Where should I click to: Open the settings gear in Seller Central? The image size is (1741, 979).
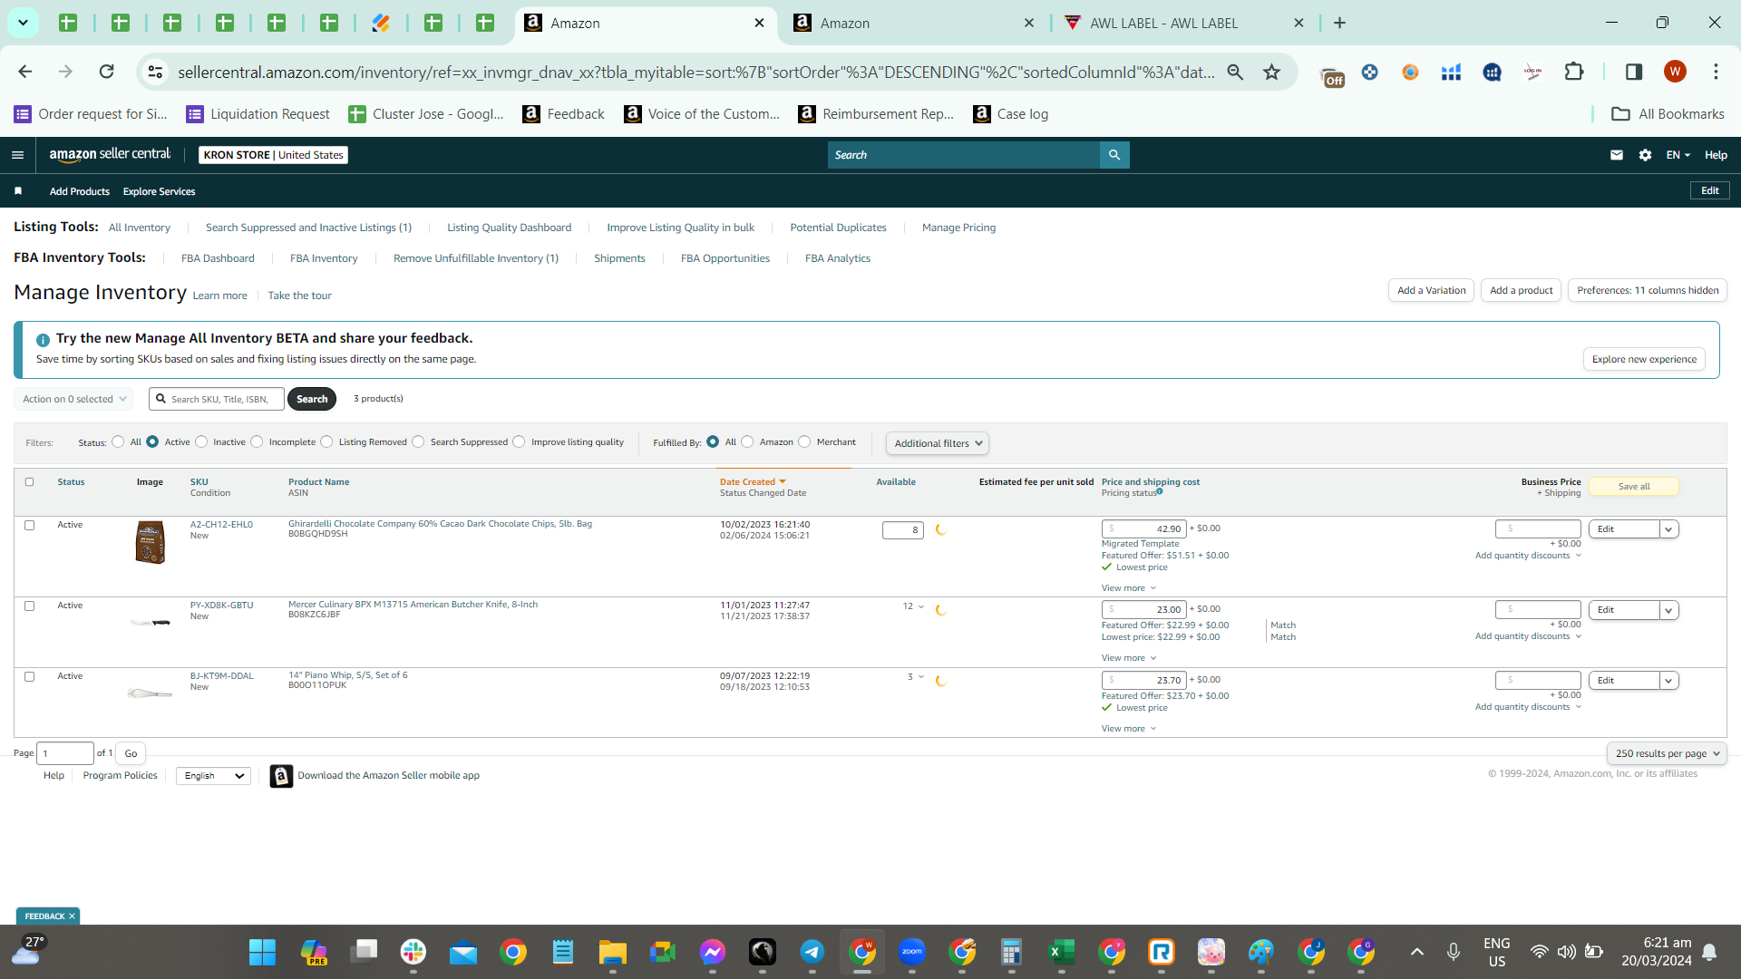(1645, 155)
